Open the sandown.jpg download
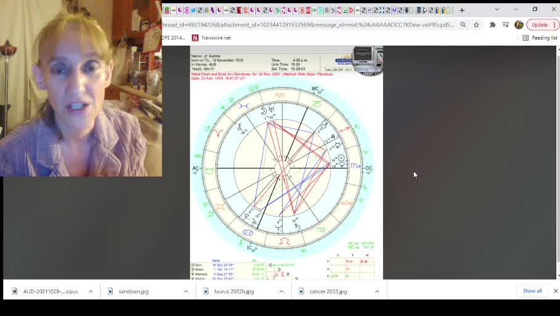560x316 pixels. coord(134,291)
